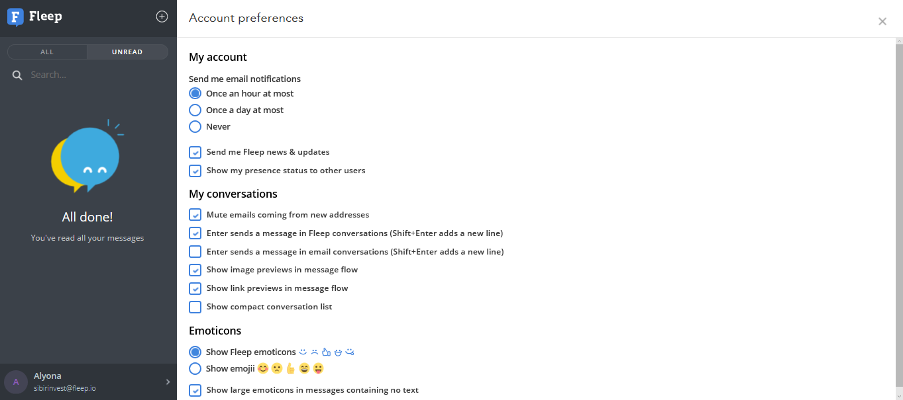Select Once a day at most

pos(195,110)
